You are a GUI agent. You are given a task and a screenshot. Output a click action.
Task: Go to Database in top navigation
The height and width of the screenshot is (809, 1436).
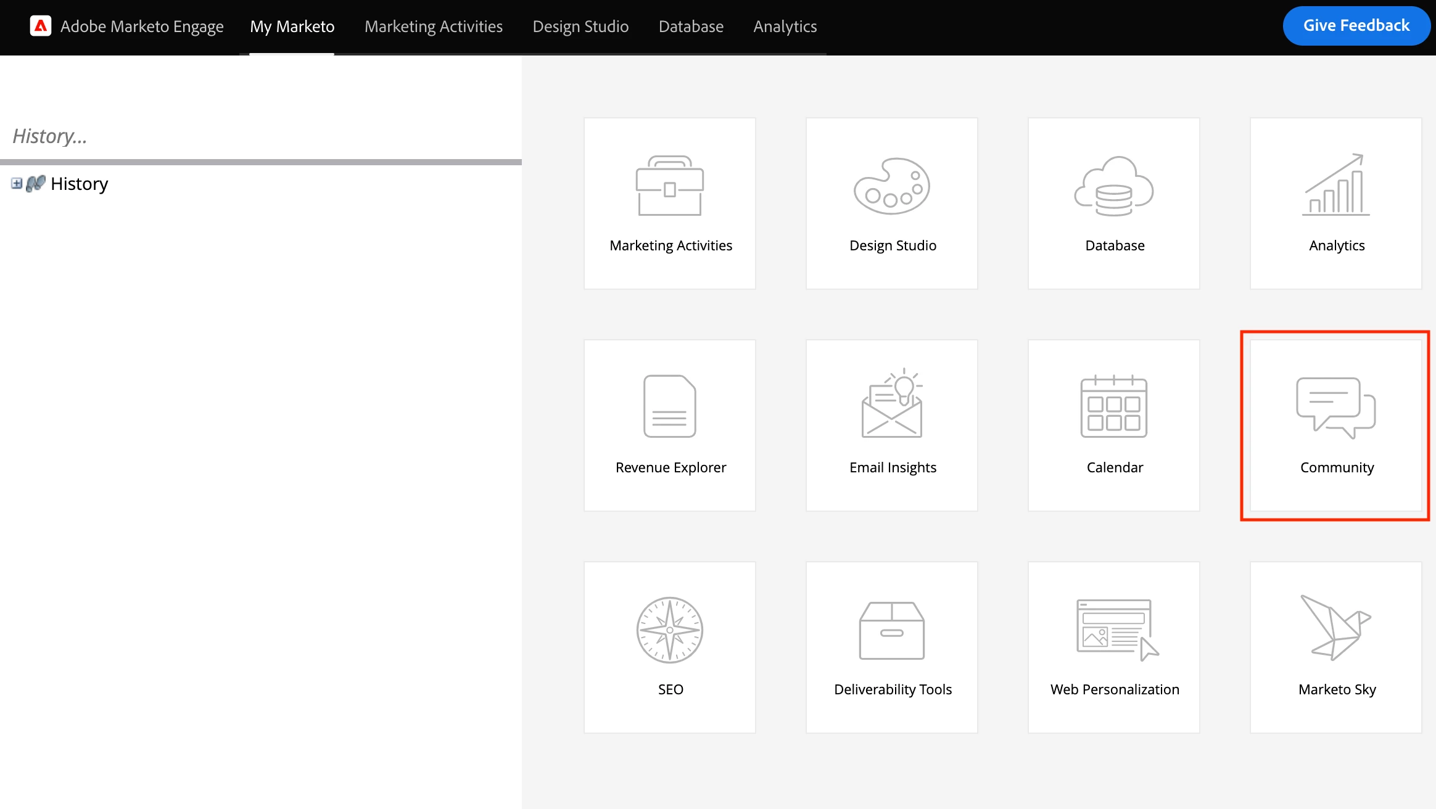[x=691, y=27]
